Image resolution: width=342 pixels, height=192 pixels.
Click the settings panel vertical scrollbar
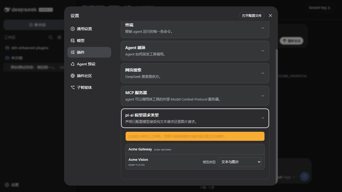pos(277,116)
